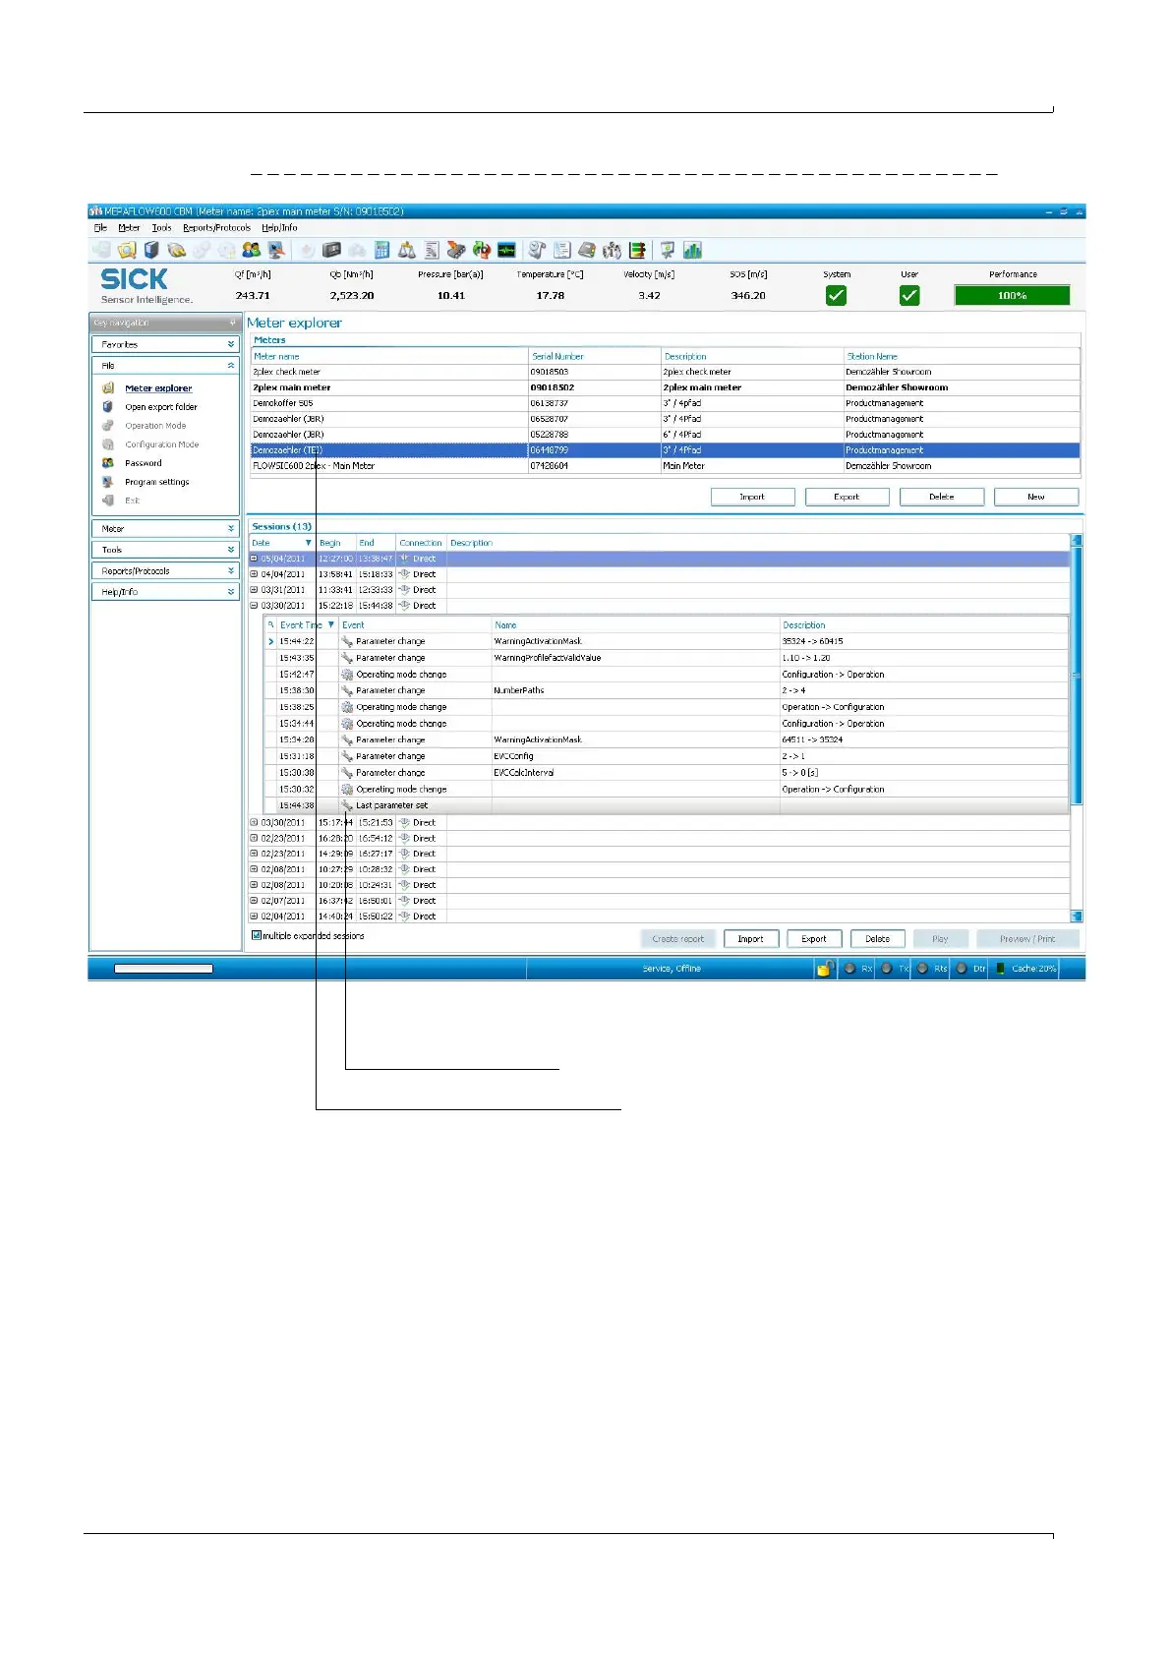The height and width of the screenshot is (1656, 1170).
Task: Open the File menu
Action: [x=100, y=228]
